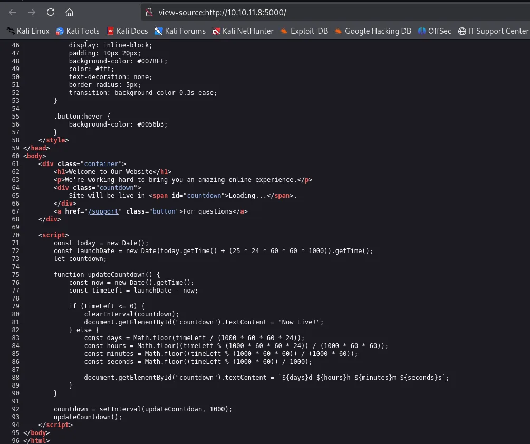This screenshot has height=444, width=530.
Task: Open the Kali Docs bookmark
Action: point(128,31)
